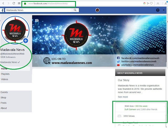Click the followers people icon
Image resolution: width=168 pixels, height=136 pixels.
pos(119,116)
